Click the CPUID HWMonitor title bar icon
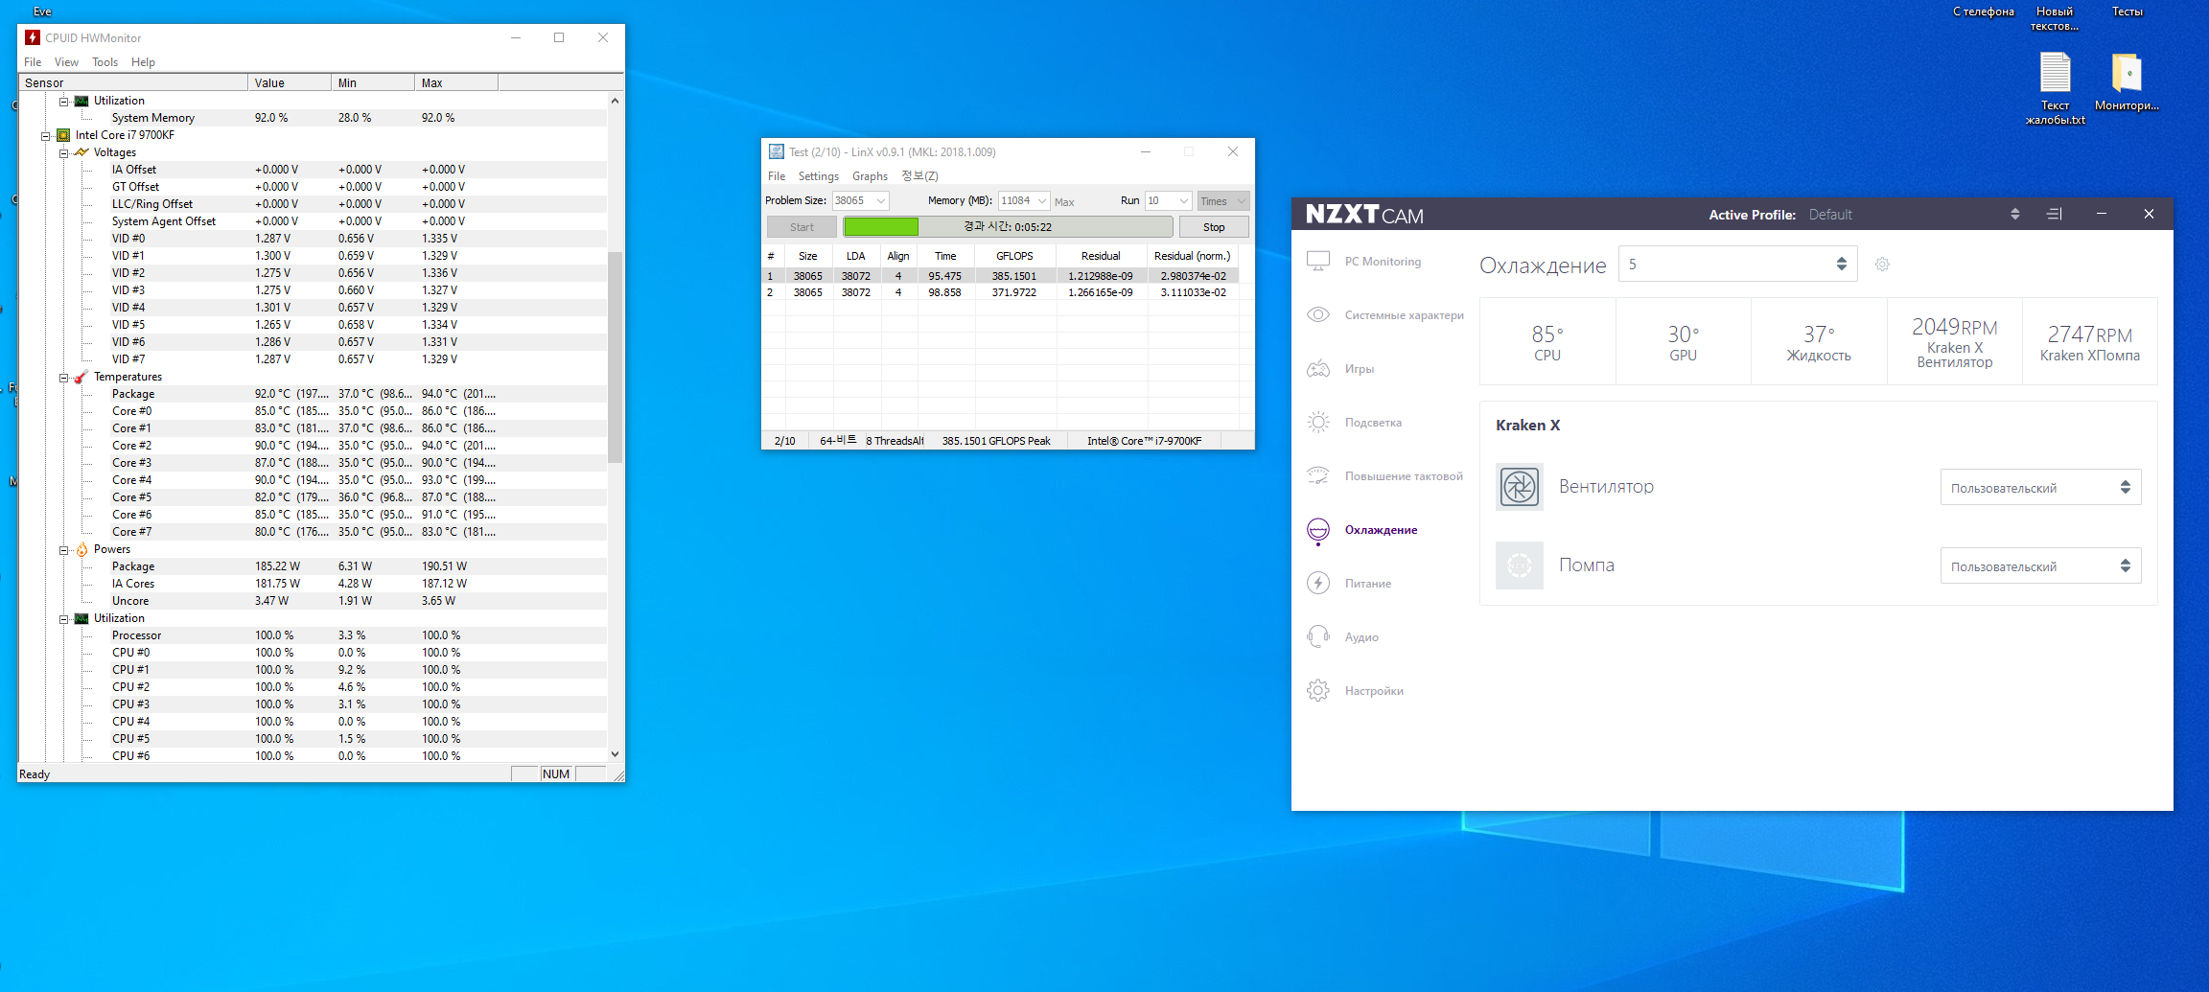This screenshot has height=992, width=2209. [33, 37]
